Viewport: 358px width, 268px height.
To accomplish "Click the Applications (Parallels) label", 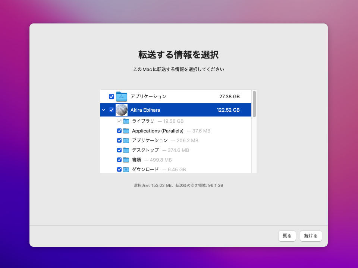I will coord(158,131).
